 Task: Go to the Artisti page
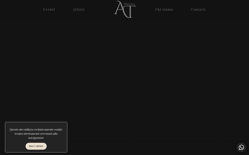coord(79,10)
